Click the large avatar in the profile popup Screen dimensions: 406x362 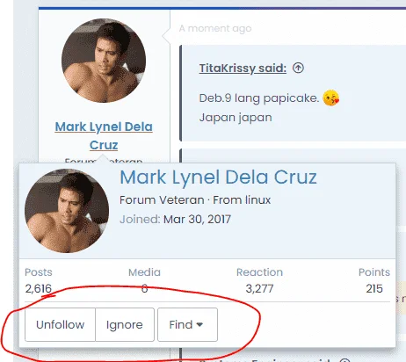click(x=67, y=211)
